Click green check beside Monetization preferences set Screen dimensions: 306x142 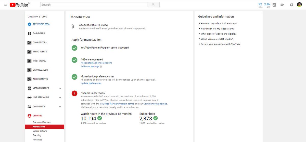coord(74,77)
